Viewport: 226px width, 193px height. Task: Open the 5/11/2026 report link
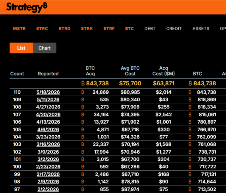48,100
